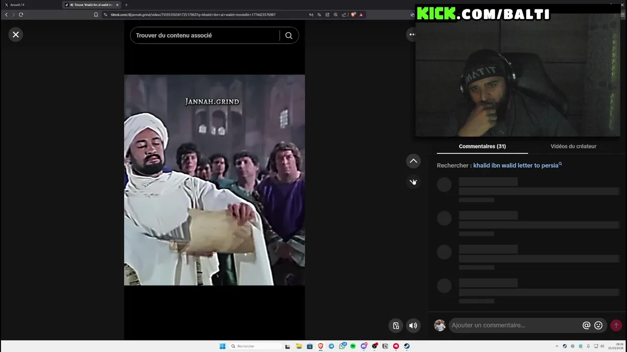Open Discord from the taskbar

(x=364, y=346)
